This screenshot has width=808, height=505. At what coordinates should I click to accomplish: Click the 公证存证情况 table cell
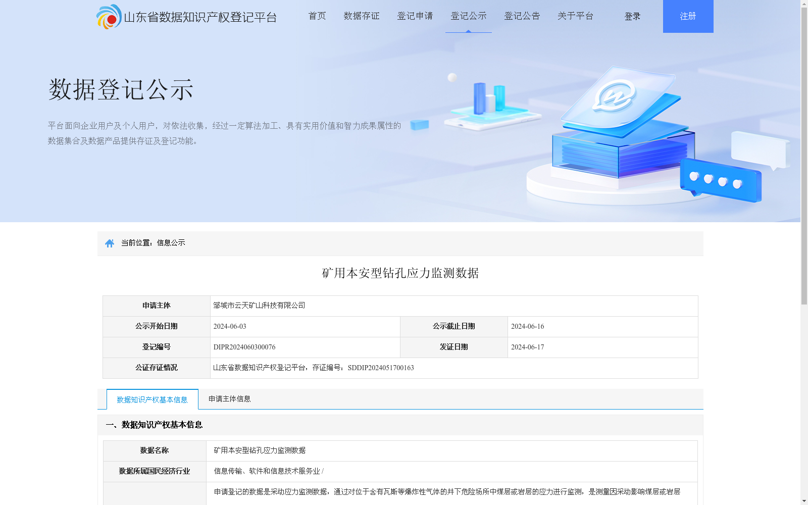[157, 368]
